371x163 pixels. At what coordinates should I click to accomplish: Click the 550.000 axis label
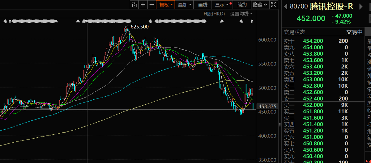pos(267,64)
